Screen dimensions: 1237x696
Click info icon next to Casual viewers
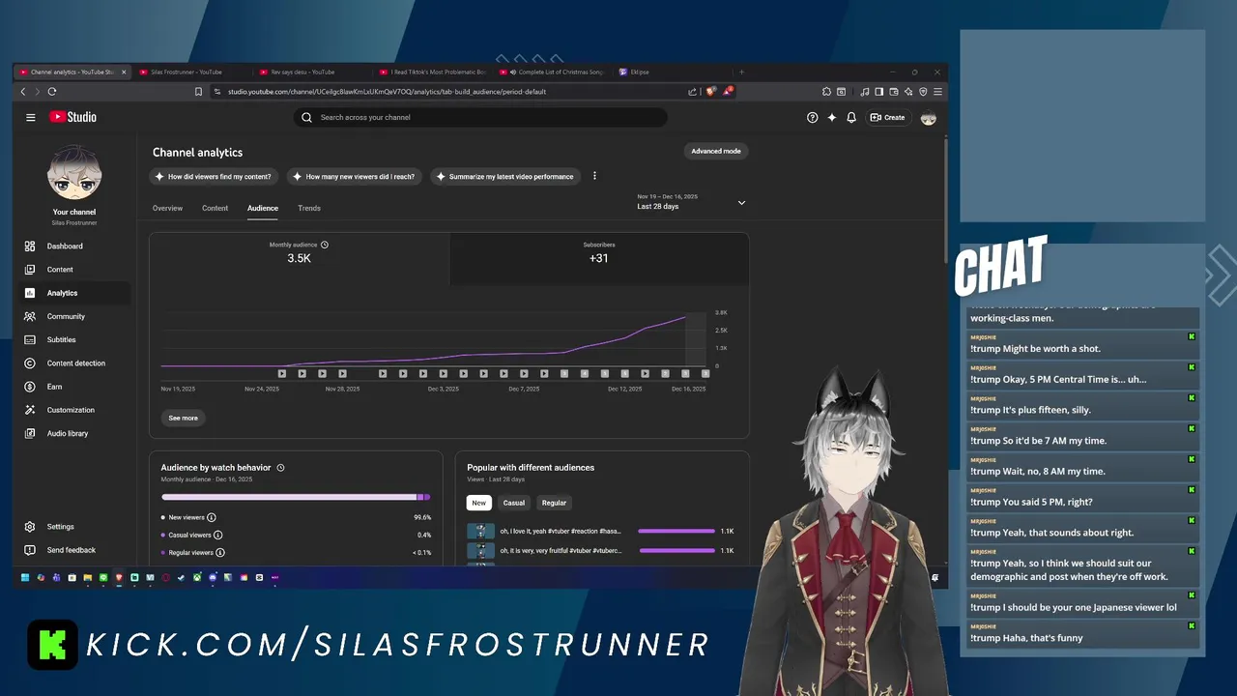tap(218, 535)
